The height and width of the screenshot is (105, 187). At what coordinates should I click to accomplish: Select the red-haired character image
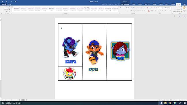point(120,51)
